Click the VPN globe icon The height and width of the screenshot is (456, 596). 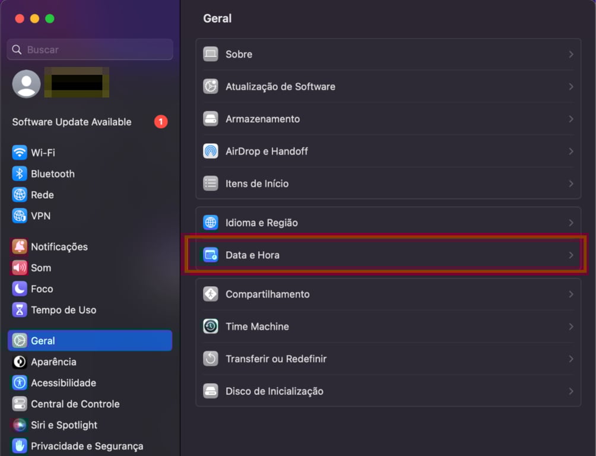coord(18,216)
